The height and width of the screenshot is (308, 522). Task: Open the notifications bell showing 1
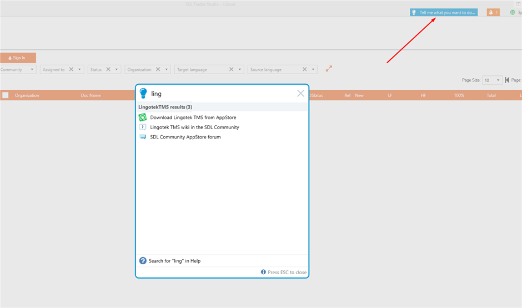click(493, 12)
